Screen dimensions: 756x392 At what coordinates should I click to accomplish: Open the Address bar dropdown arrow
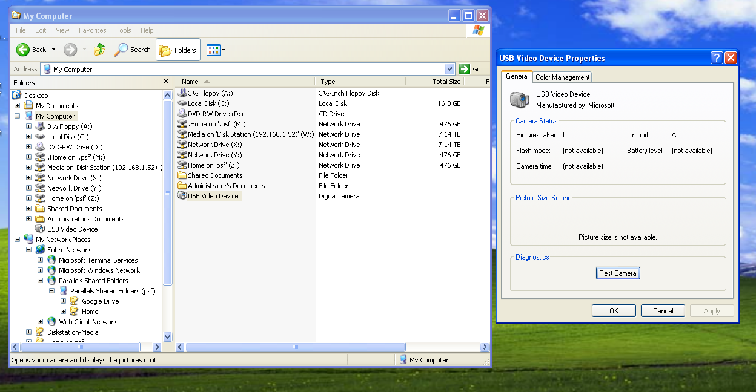tap(449, 69)
